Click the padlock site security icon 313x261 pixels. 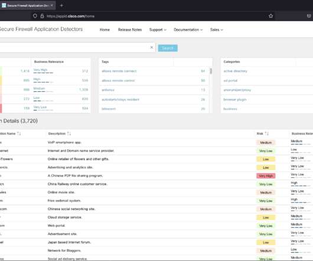coord(42,16)
